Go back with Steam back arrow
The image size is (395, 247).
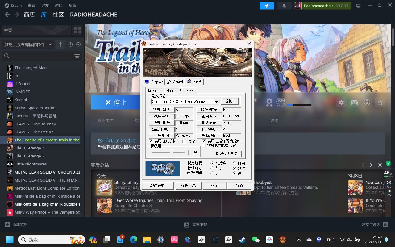(7, 15)
